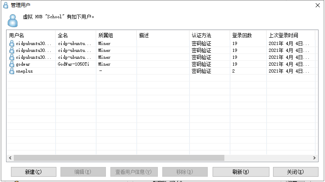Click the scrollbar left arrow
Viewport: 325px width, 182px height.
[x=10, y=158]
